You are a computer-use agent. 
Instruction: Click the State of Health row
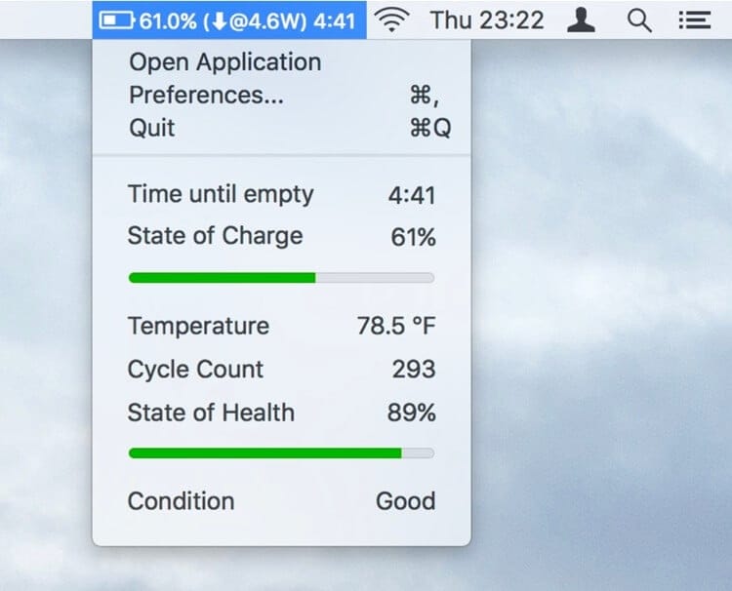281,413
